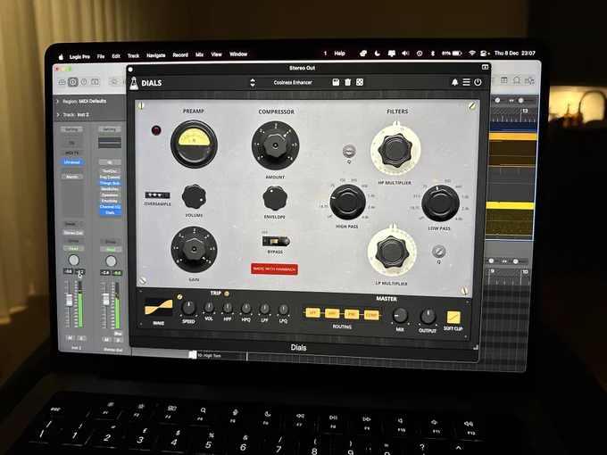Click the TRIP LPF knob

click(x=264, y=310)
